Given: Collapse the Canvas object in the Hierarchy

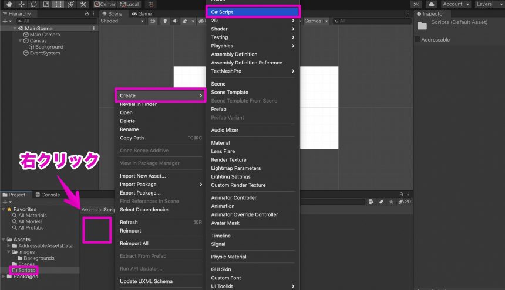Looking at the screenshot, I should pos(20,41).
